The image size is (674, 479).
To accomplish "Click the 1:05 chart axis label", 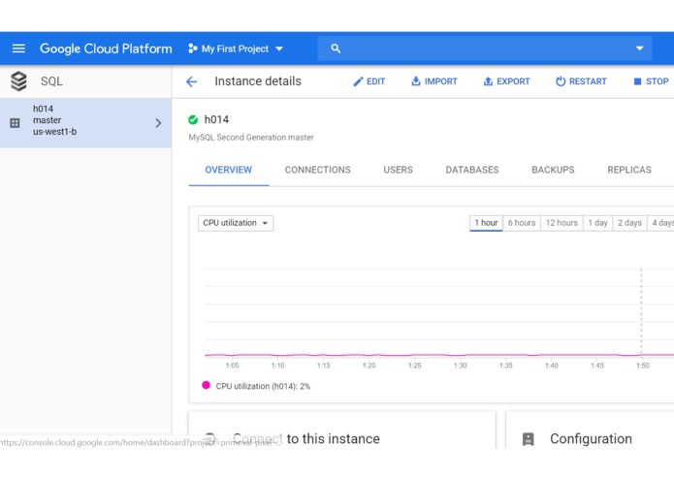I will point(232,366).
